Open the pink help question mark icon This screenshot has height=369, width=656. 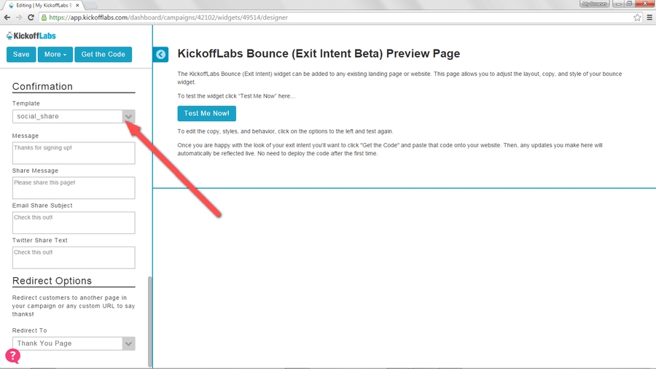coord(13,356)
